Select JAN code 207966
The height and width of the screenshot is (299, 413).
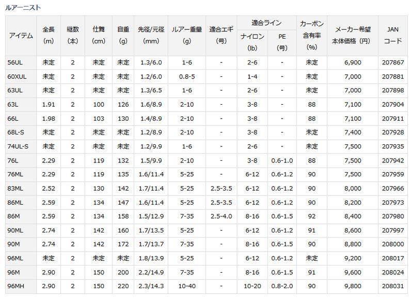(393, 189)
